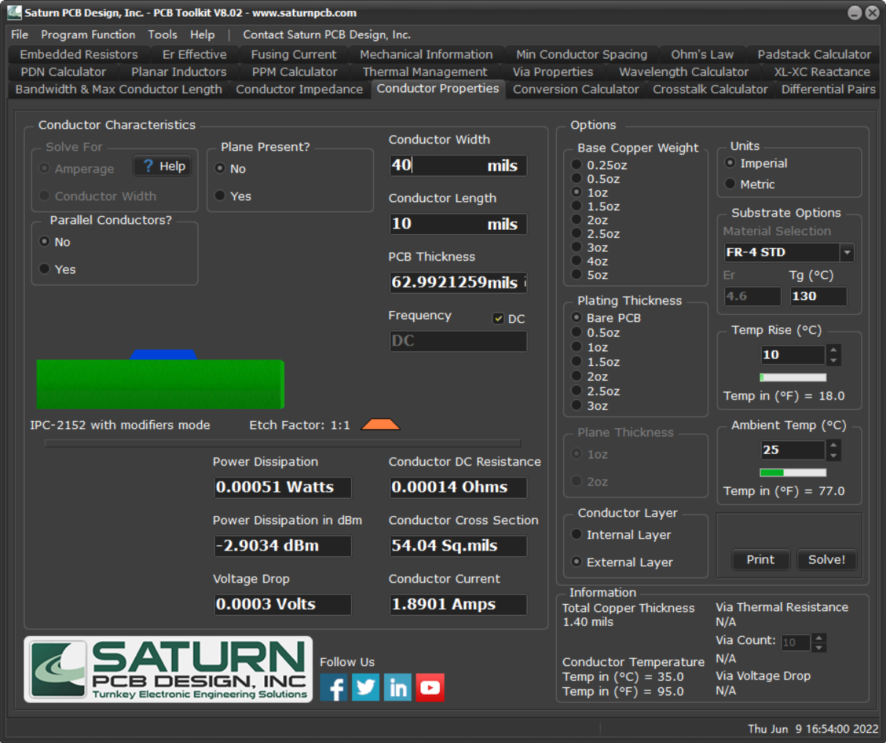Switch to PDN Calculator tab
Viewport: 886px width, 743px height.
(64, 72)
